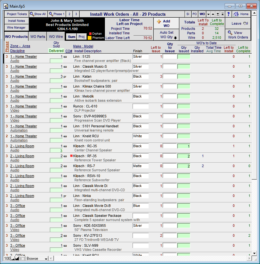Click the Video discipline for Sony DVP-NS999ES
The width and height of the screenshot is (260, 264).
(x=15, y=120)
